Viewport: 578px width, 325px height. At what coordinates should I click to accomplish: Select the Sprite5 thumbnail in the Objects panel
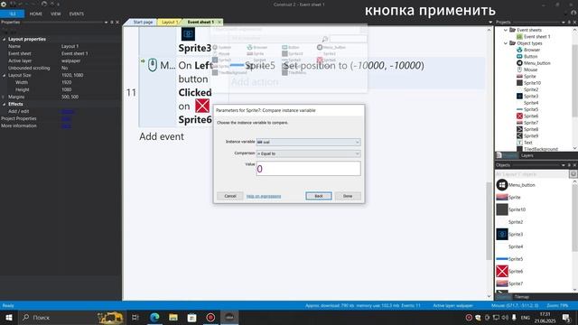(502, 259)
